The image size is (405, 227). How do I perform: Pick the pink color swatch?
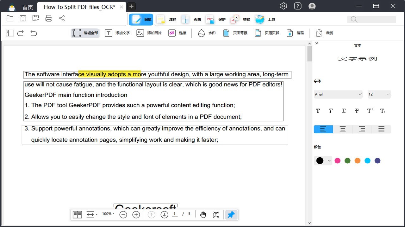tap(338, 161)
